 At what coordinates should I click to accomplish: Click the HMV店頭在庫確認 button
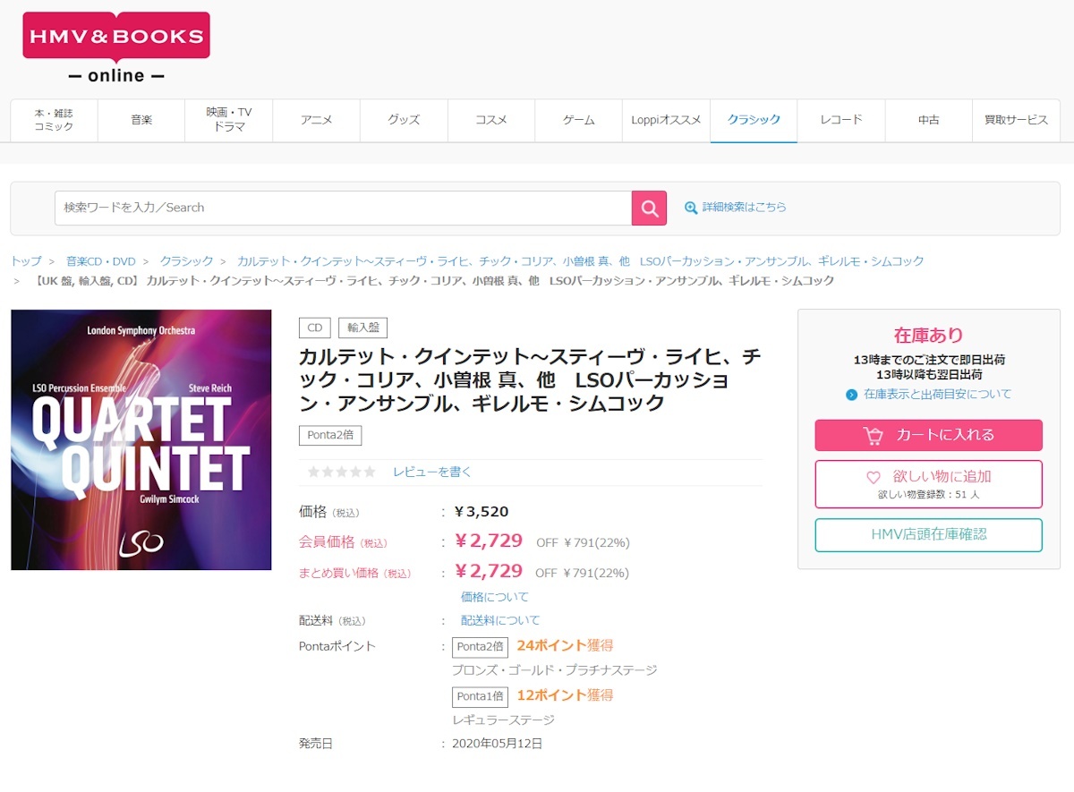(x=928, y=535)
